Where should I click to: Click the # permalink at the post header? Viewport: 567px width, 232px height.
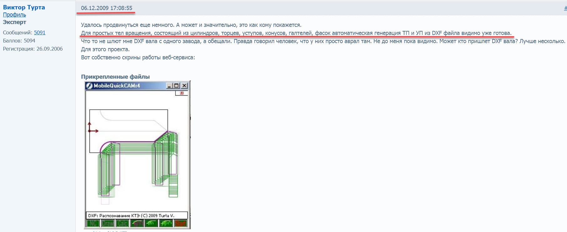point(565,8)
